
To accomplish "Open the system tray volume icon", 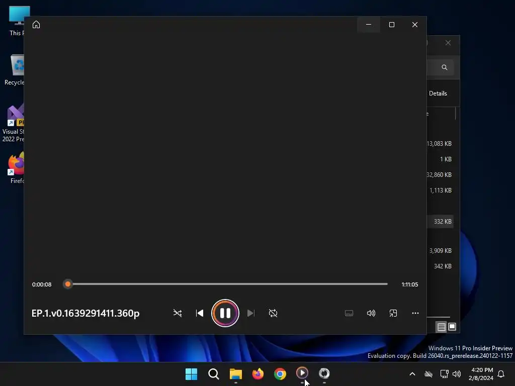I will point(457,374).
